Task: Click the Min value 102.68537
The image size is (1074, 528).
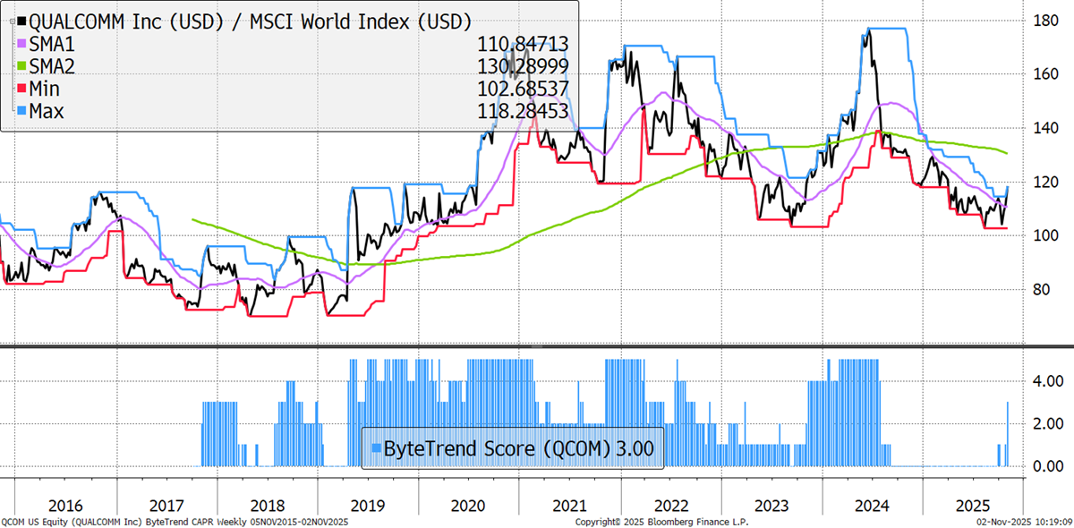Action: click(524, 89)
